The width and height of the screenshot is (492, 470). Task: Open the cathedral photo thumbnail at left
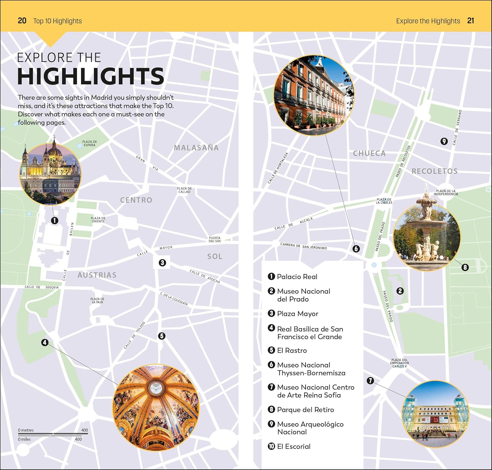pyautogui.click(x=50, y=174)
